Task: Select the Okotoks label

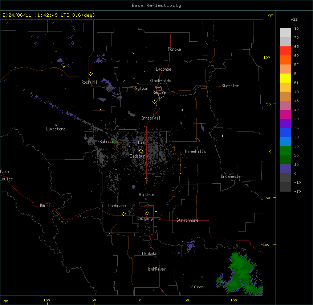Action: pos(150,254)
